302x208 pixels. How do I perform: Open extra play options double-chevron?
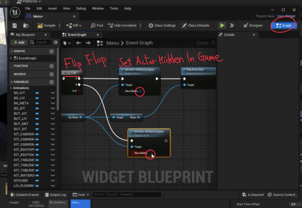[x=232, y=25]
